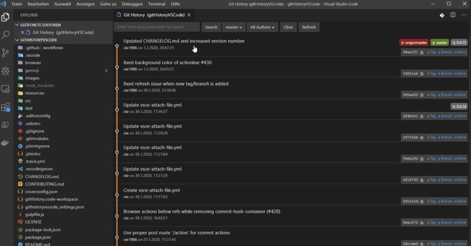
Task: Open the Search view in activity bar
Action: pyautogui.click(x=6, y=35)
